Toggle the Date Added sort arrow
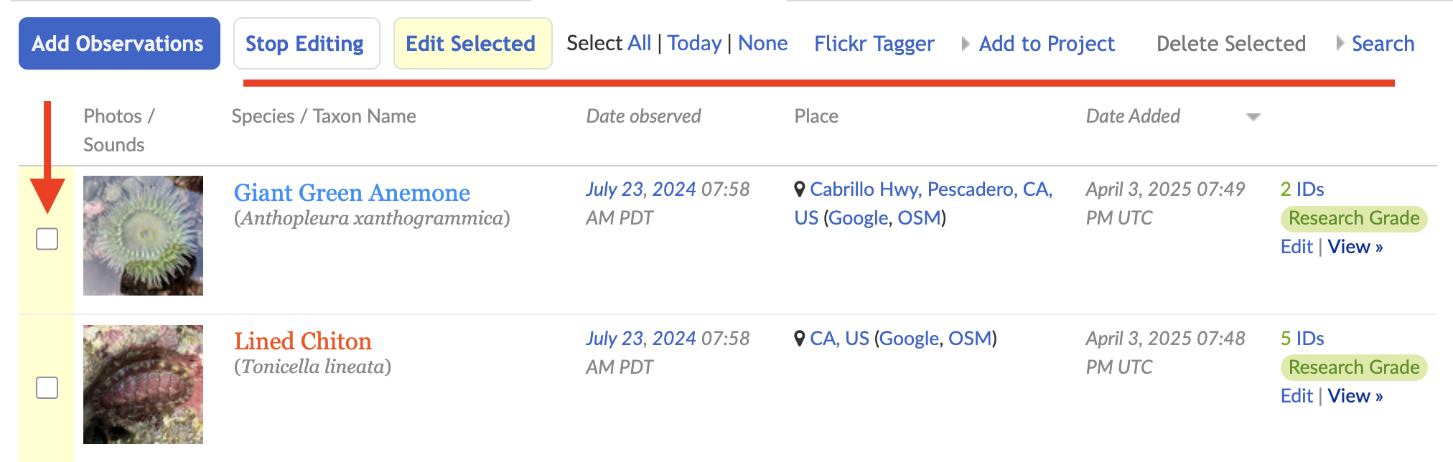 (1253, 117)
